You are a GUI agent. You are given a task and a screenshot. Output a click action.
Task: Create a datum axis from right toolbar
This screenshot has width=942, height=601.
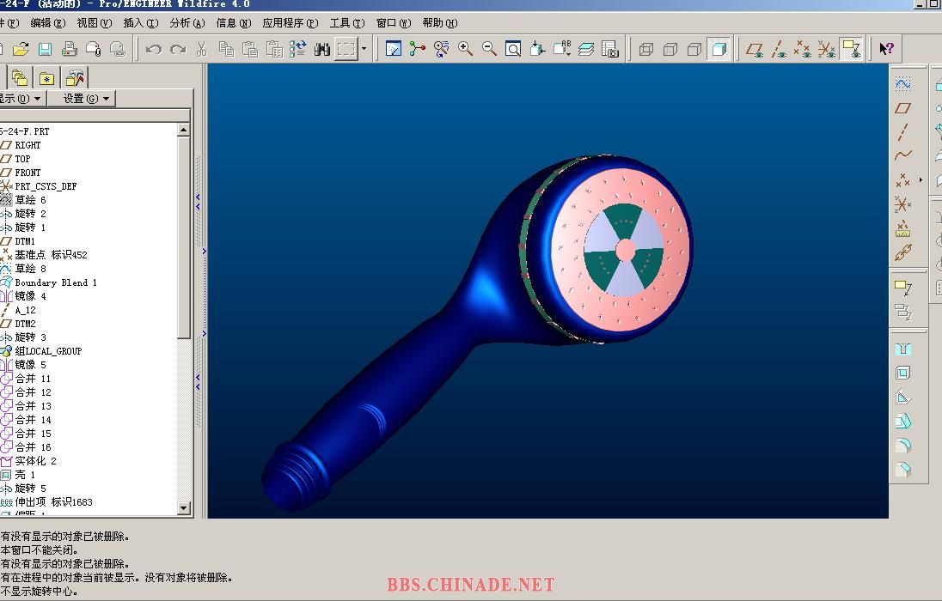[x=902, y=132]
